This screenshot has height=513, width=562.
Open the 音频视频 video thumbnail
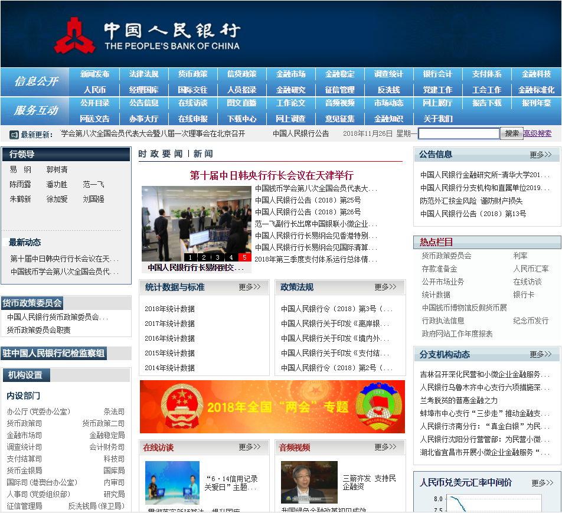309,482
